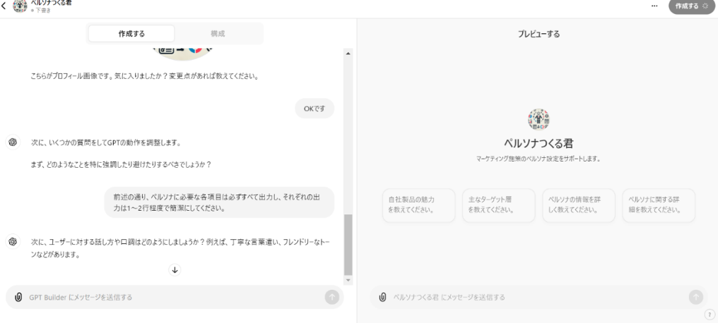Open the help question mark icon

710,315
